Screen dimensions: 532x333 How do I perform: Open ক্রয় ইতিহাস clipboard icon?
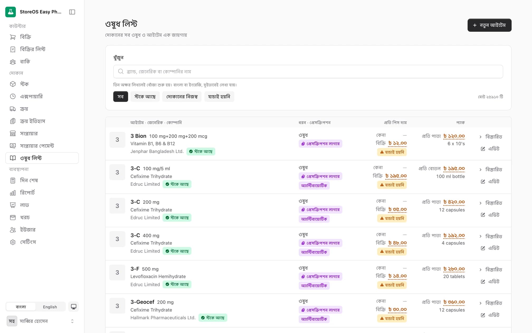(x=13, y=121)
